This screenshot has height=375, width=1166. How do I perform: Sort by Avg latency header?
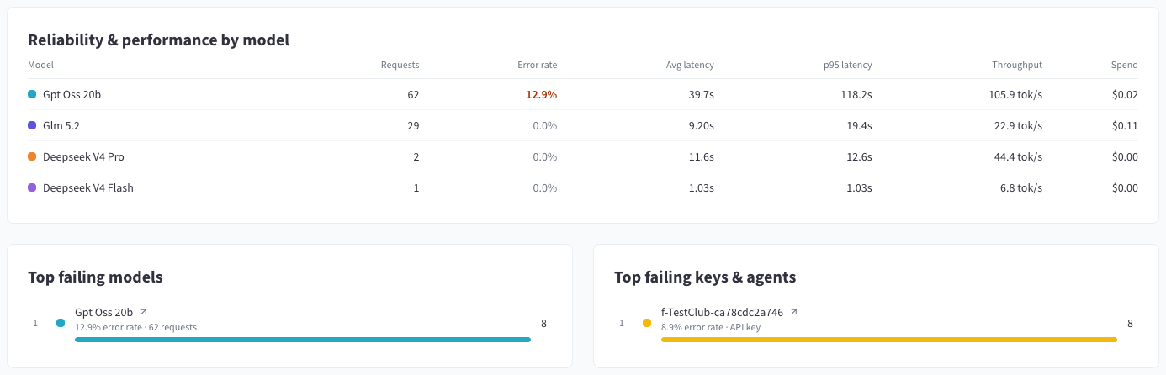point(690,65)
